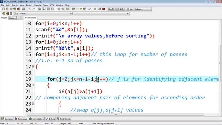Close the file using the toolbar Close icon

(x=18, y=9)
